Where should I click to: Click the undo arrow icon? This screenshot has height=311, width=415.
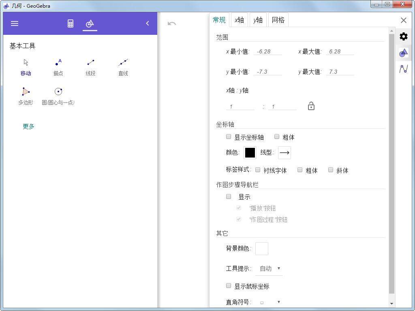[x=172, y=23]
